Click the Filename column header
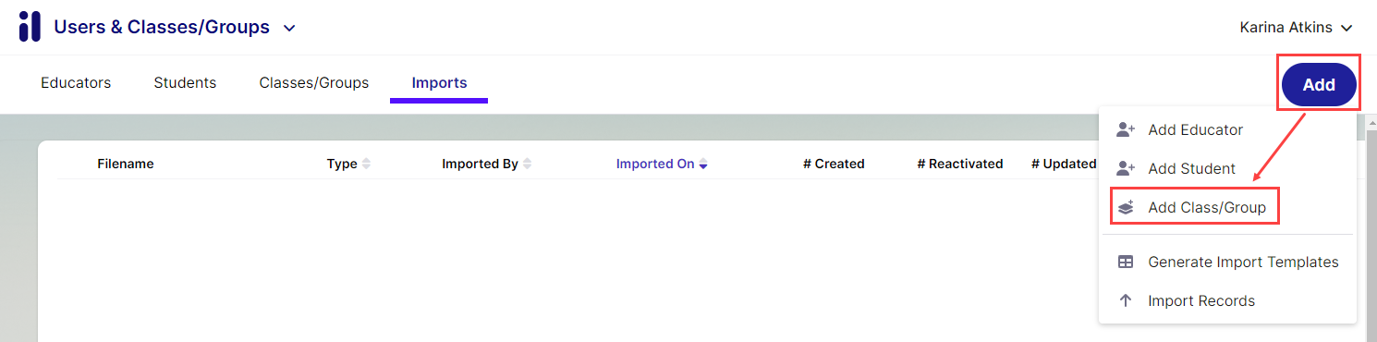1377x342 pixels. pos(126,164)
